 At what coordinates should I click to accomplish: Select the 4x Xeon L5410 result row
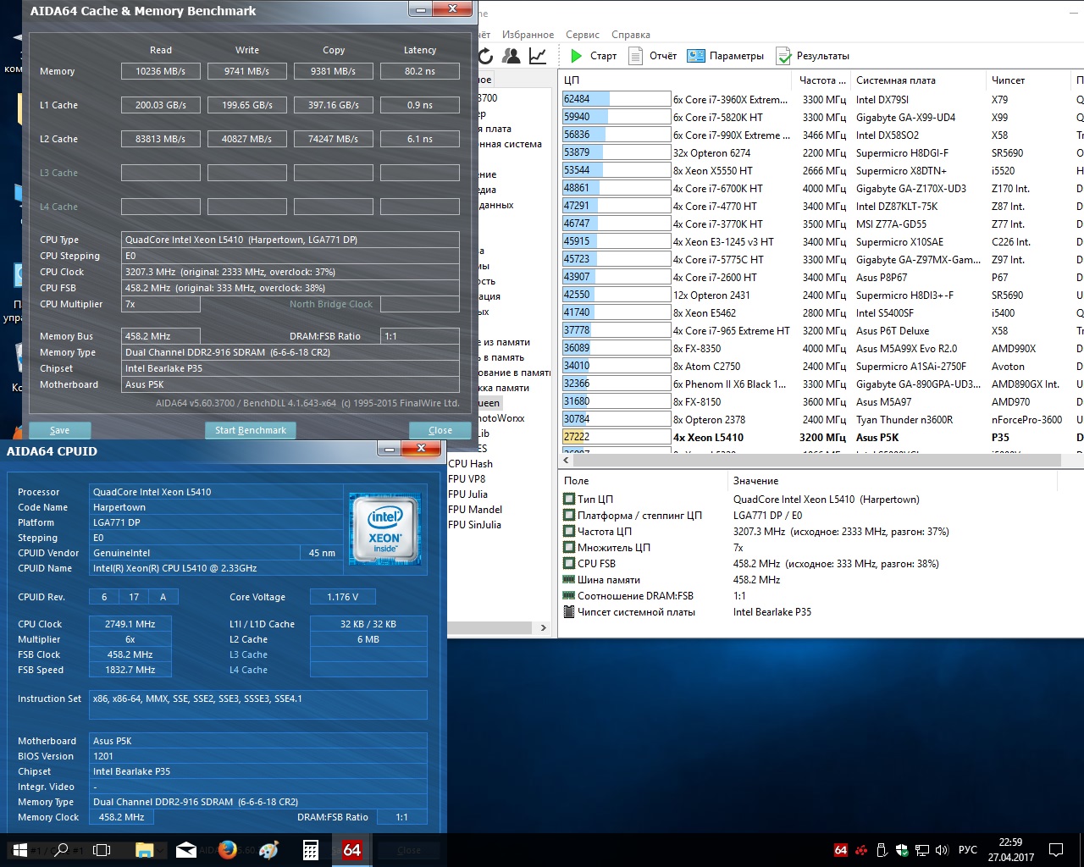tap(821, 438)
